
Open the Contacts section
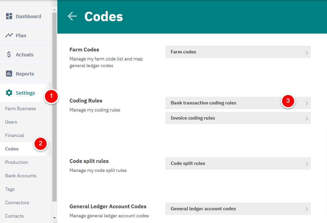pyautogui.click(x=14, y=216)
